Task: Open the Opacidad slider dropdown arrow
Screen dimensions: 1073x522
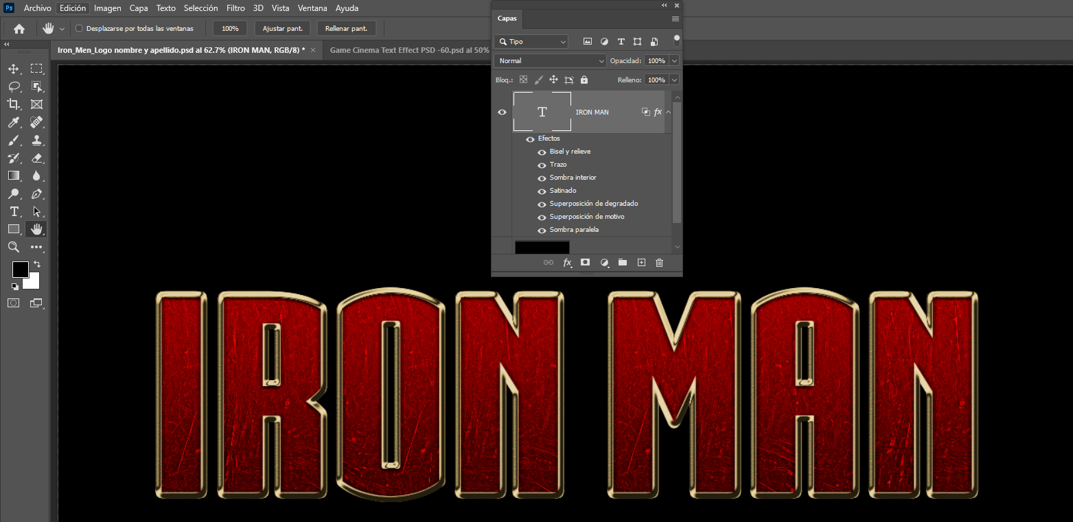Action: (x=674, y=61)
